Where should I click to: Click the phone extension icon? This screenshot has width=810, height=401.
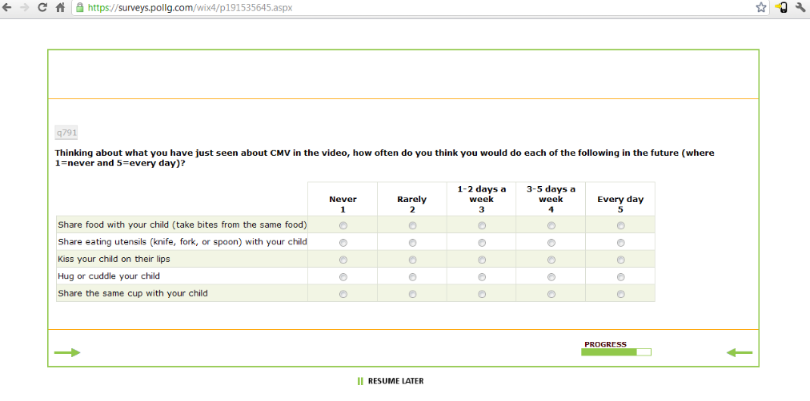click(781, 8)
